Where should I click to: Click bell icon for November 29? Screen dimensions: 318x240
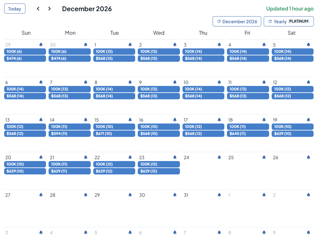coord(41,45)
